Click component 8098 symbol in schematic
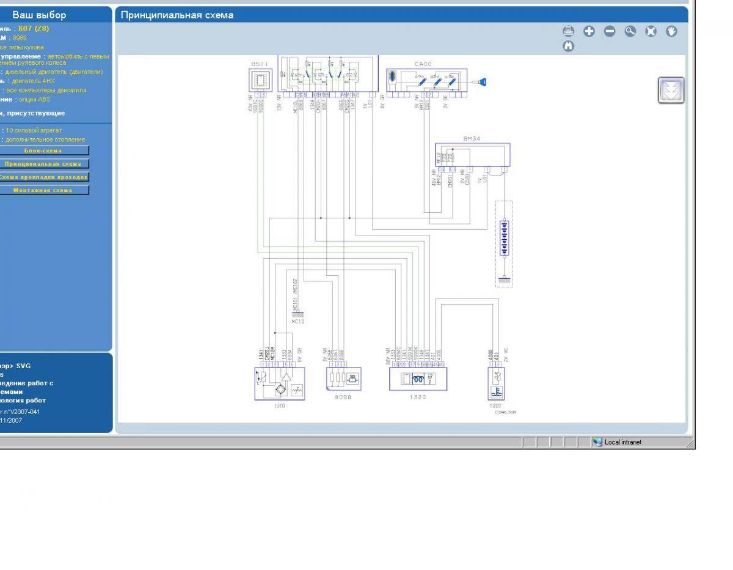 point(343,379)
